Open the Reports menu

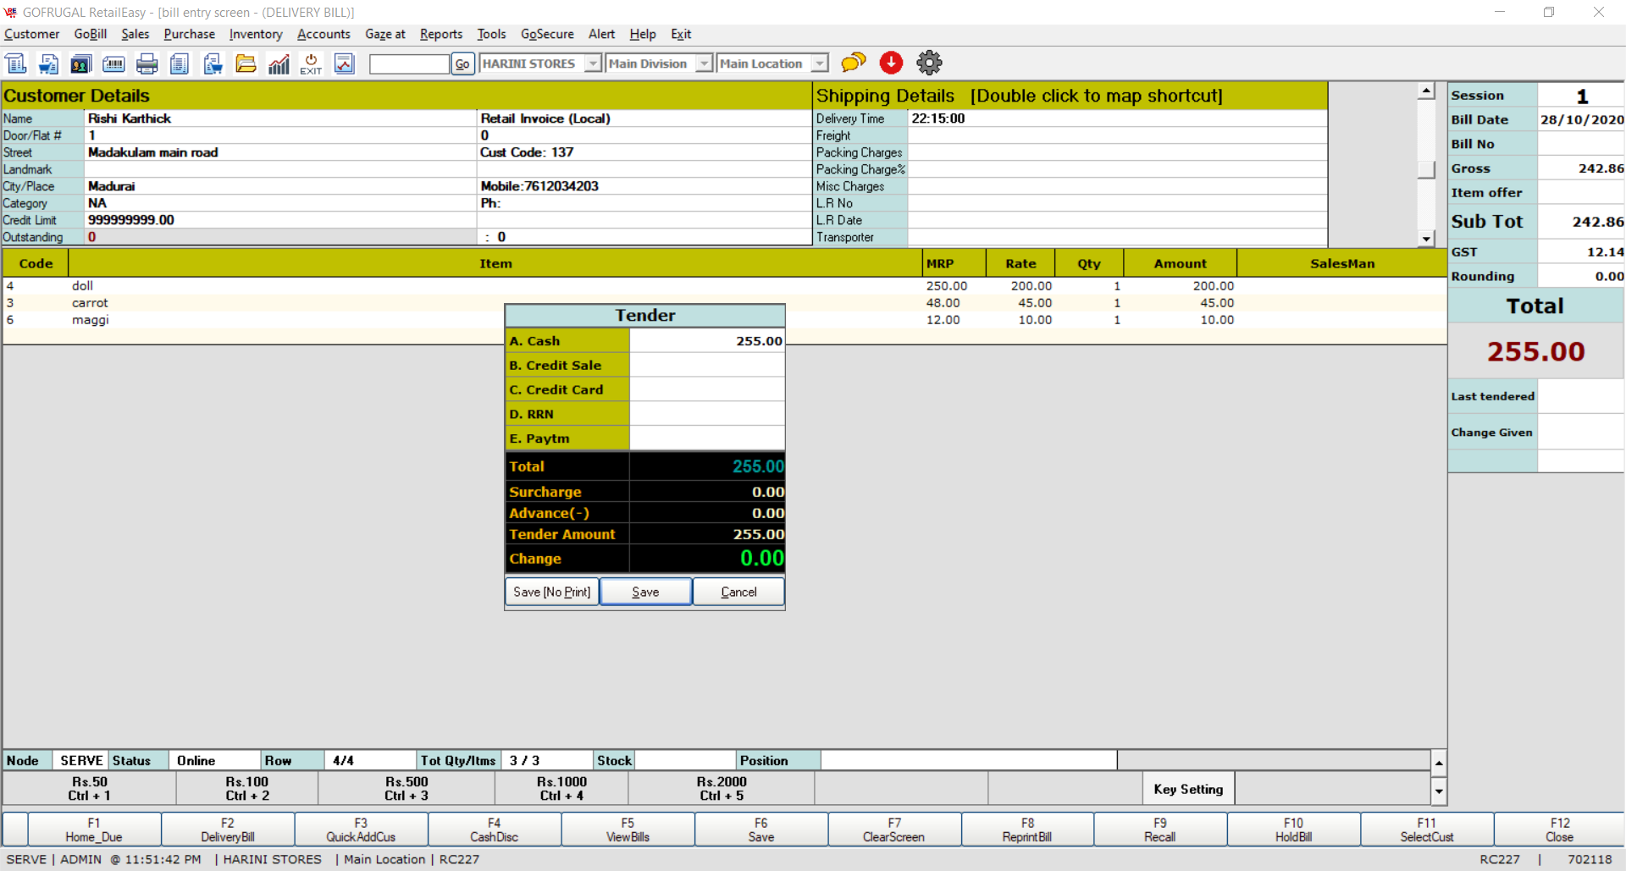(x=441, y=34)
